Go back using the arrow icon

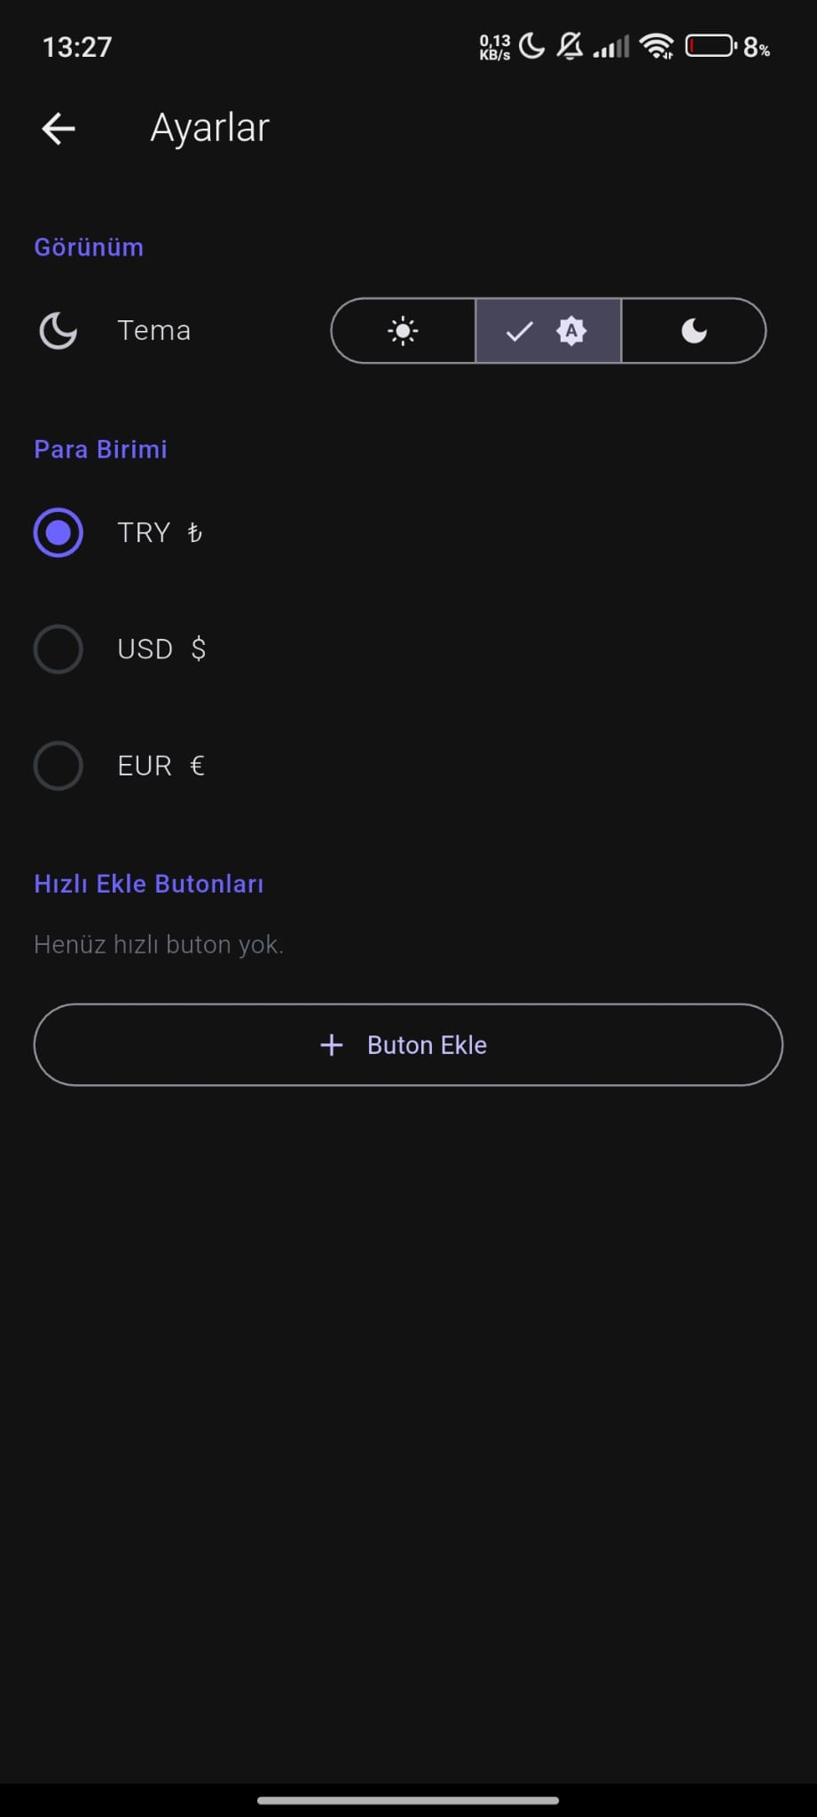[59, 129]
